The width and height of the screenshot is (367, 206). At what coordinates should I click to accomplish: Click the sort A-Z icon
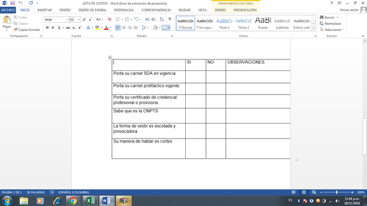(x=162, y=19)
